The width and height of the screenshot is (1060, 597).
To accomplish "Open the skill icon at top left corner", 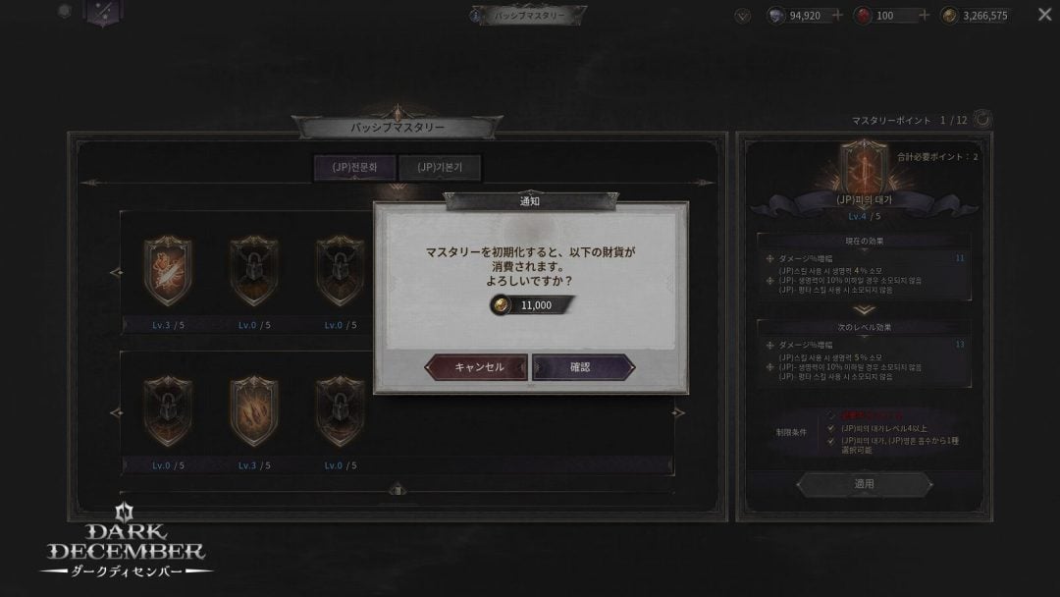I will [x=103, y=12].
